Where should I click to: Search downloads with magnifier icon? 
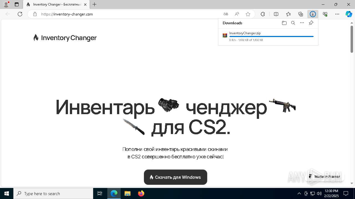click(x=293, y=23)
